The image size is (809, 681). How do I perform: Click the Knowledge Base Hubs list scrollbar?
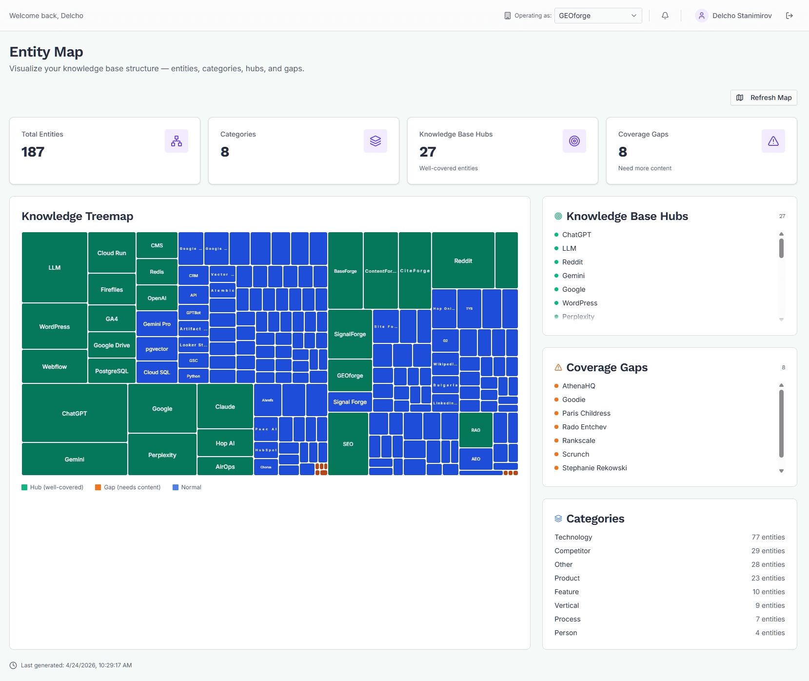click(781, 248)
